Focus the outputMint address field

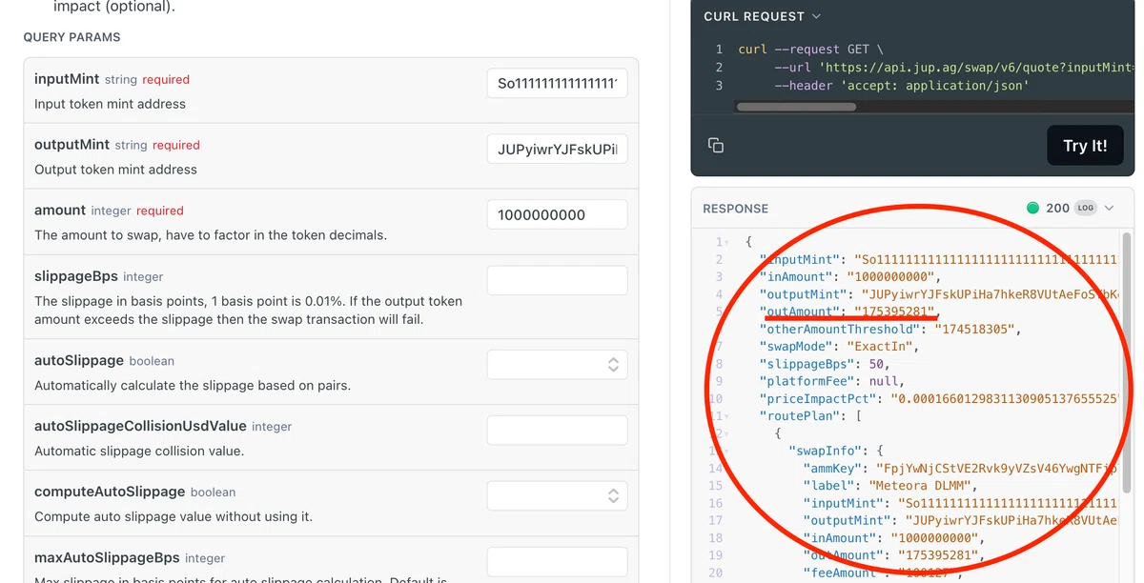(557, 149)
